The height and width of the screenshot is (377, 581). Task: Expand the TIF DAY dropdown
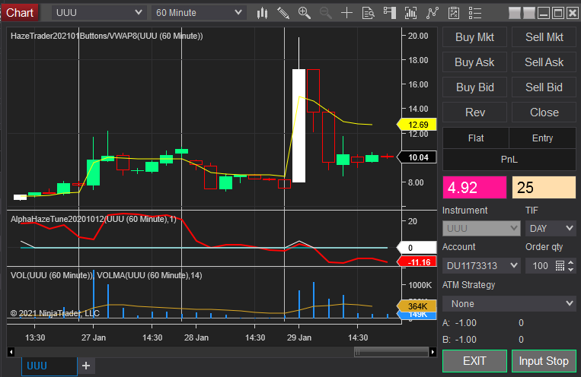click(551, 228)
